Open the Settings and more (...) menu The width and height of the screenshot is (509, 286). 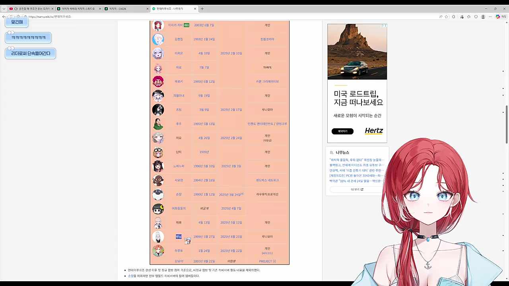(x=491, y=17)
